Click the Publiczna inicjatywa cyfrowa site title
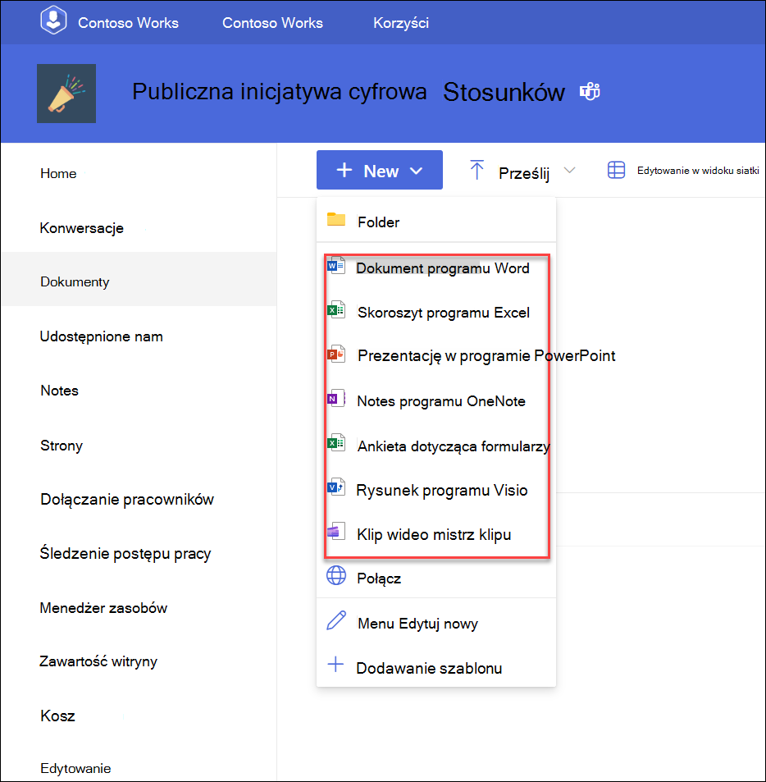The height and width of the screenshot is (782, 766). pyautogui.click(x=279, y=92)
